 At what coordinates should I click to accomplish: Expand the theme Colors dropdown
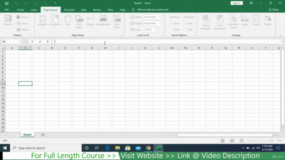pyautogui.click(x=24, y=17)
